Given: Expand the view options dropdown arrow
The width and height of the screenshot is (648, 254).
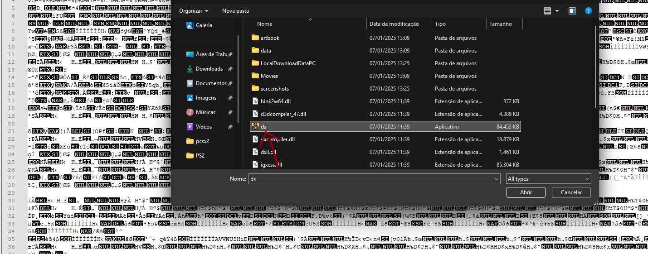Looking at the screenshot, I should pyautogui.click(x=557, y=11).
